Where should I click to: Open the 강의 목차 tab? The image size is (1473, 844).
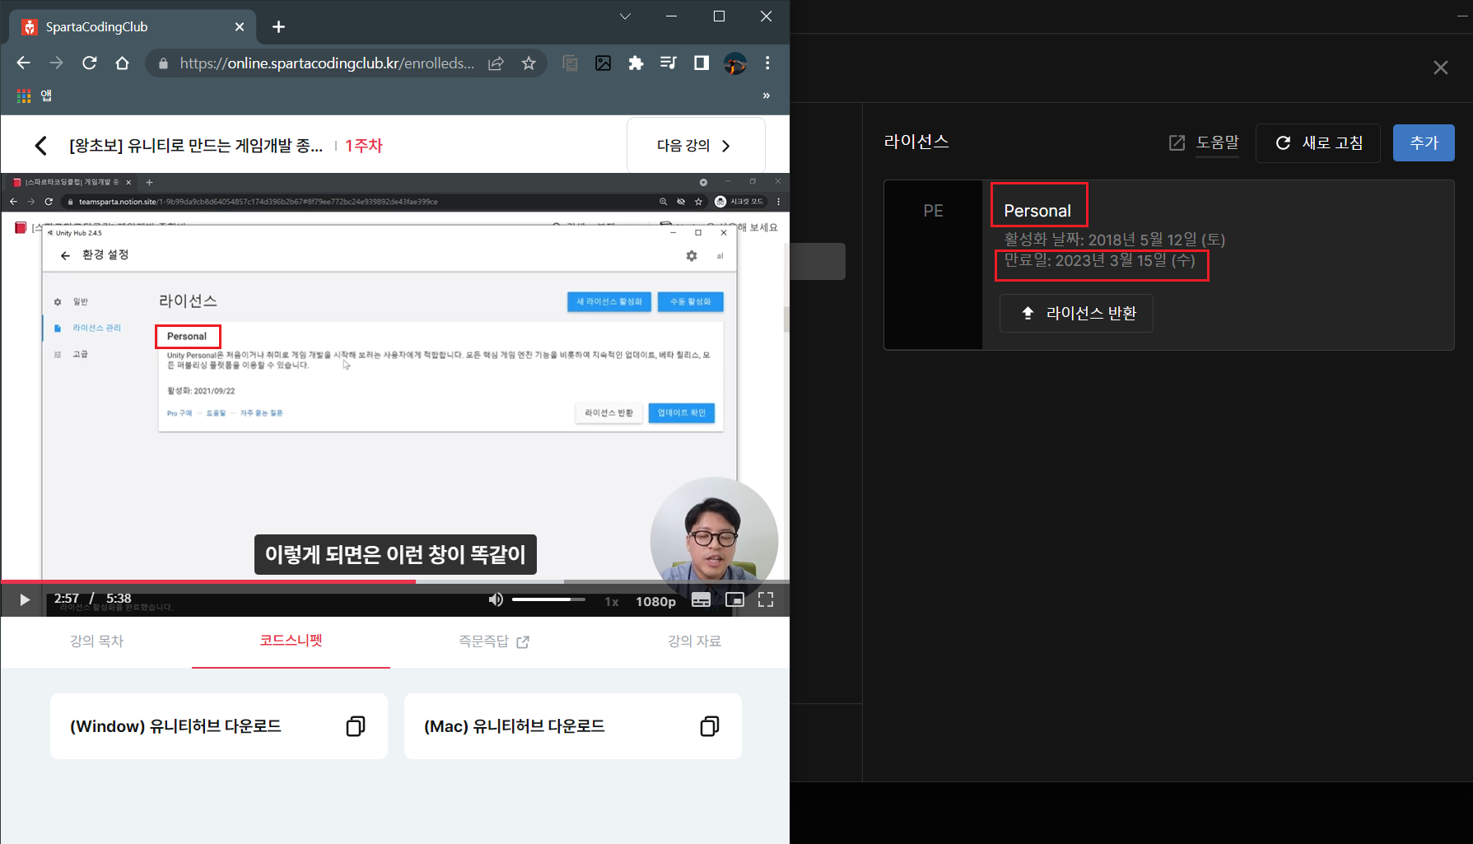(x=96, y=641)
